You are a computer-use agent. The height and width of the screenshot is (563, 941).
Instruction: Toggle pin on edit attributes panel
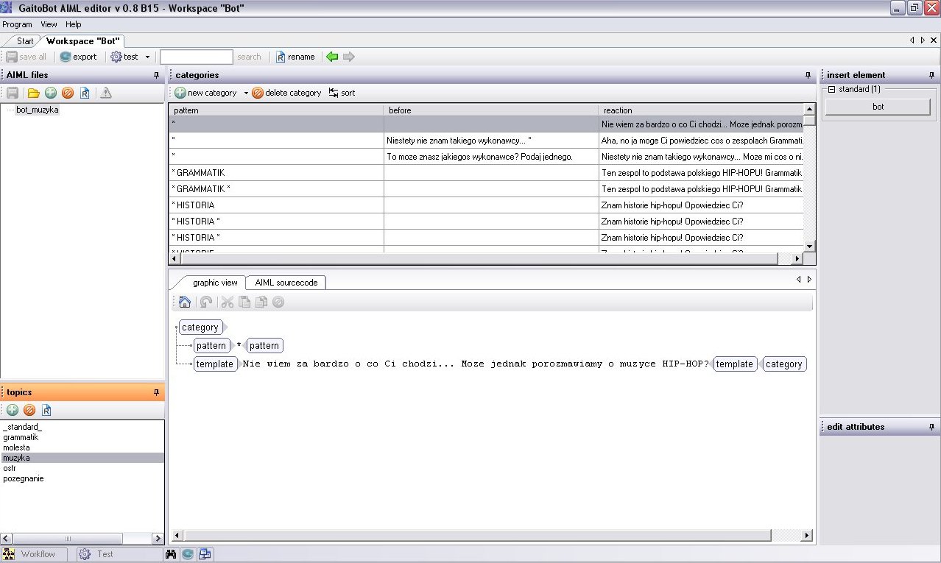931,427
